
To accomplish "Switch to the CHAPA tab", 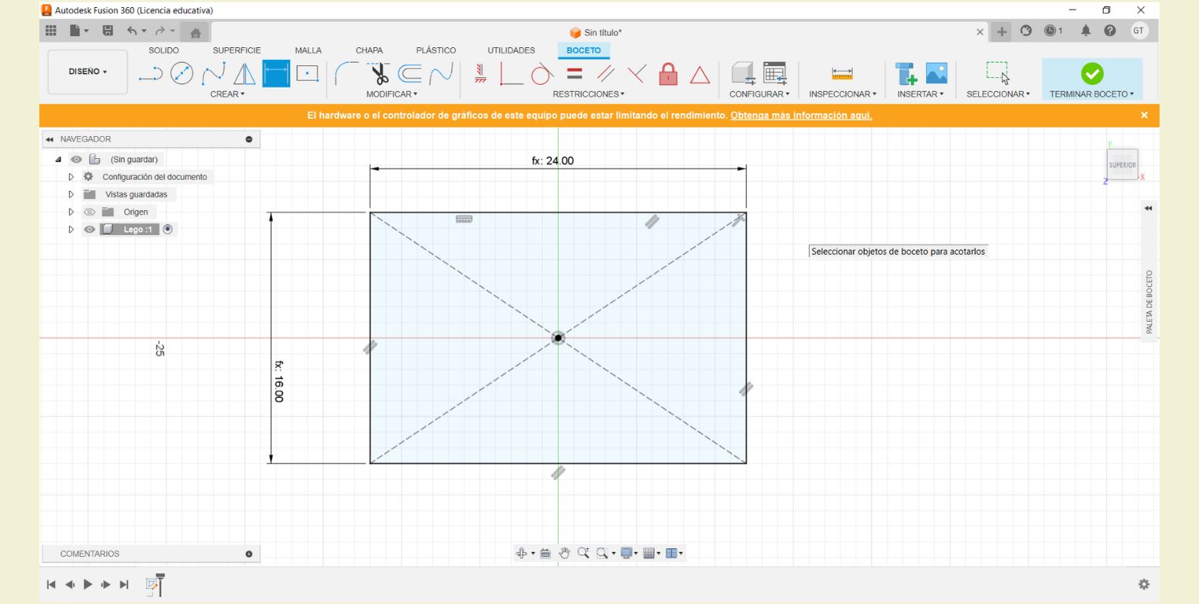I will 369,50.
